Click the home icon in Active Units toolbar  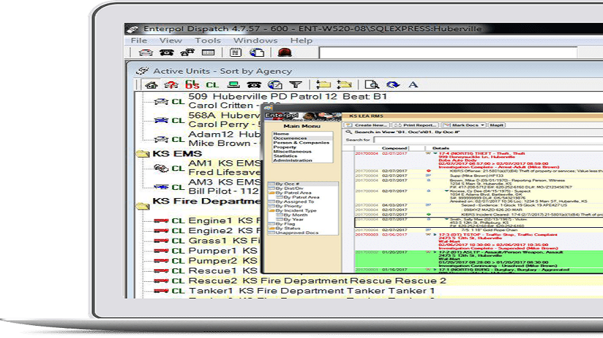[152, 85]
